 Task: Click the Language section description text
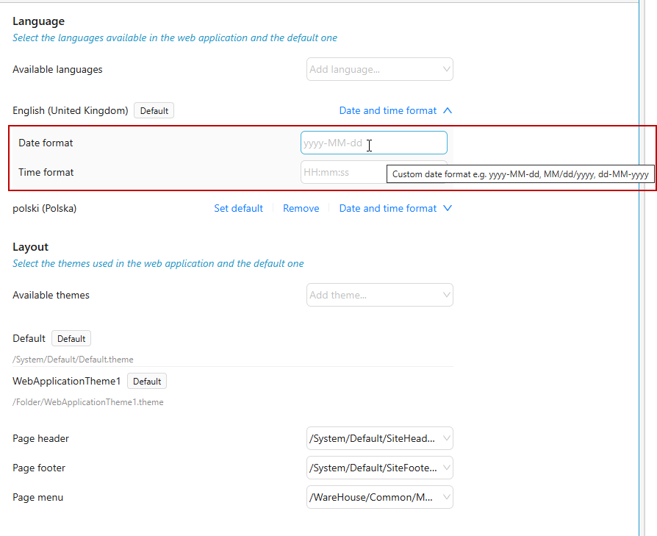point(175,37)
